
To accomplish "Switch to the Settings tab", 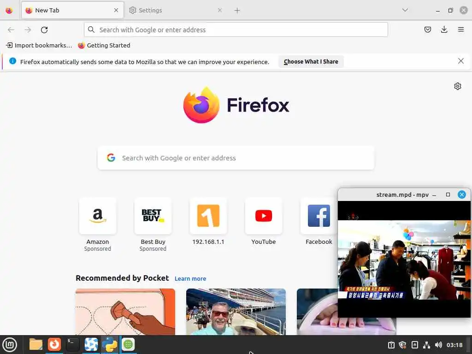I will (x=176, y=10).
